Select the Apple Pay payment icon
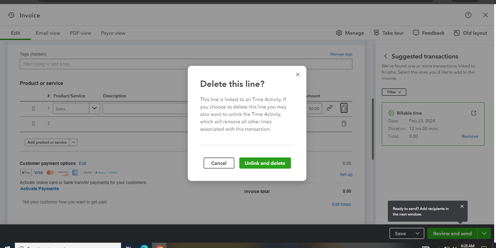 tap(26, 173)
